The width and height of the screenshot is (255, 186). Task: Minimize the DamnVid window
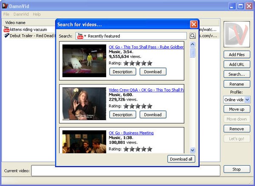232,6
